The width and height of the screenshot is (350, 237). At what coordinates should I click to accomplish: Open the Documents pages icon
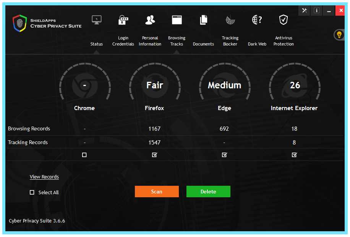[x=204, y=20]
